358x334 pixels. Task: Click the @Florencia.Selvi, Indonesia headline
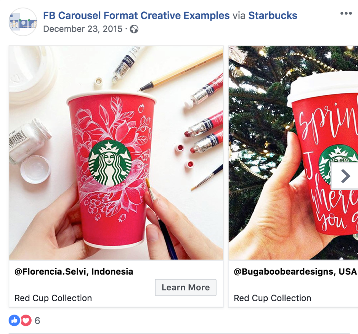pyautogui.click(x=74, y=272)
